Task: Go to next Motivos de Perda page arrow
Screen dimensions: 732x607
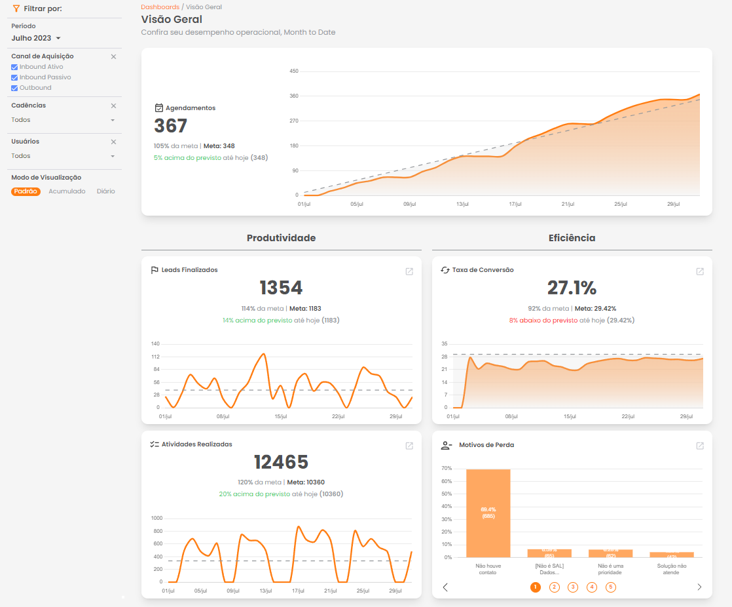Action: coord(699,587)
